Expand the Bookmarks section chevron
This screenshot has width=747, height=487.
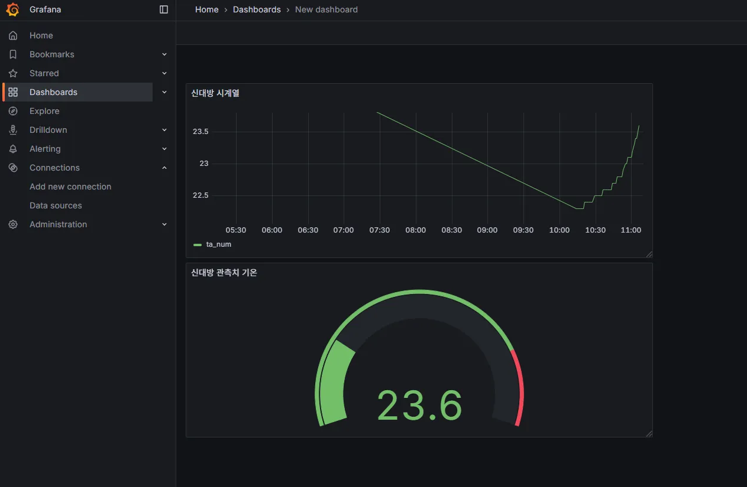[164, 54]
